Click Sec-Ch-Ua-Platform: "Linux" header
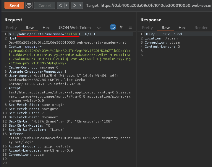Screen dimensions: 212x167 coord(36,130)
